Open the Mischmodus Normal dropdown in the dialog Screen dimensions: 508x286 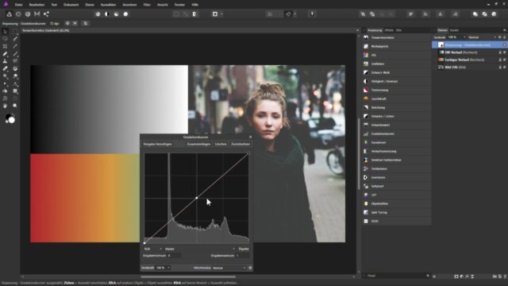229,268
